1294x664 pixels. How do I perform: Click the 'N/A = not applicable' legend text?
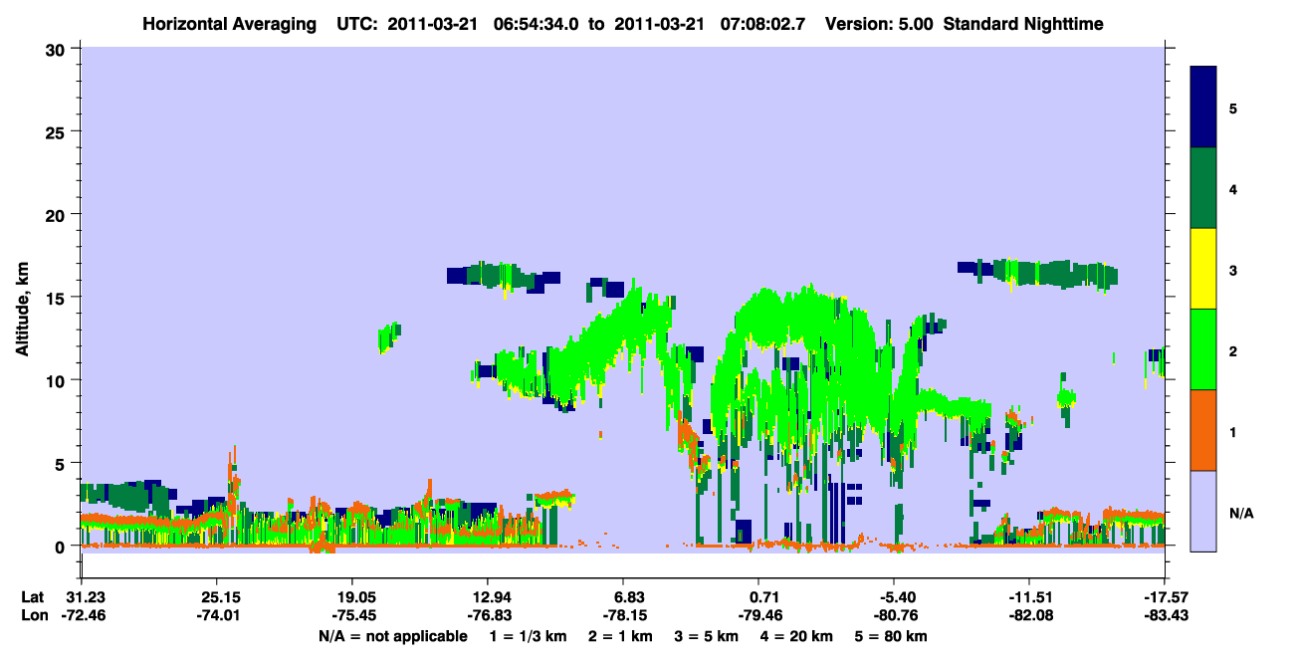pyautogui.click(x=392, y=636)
